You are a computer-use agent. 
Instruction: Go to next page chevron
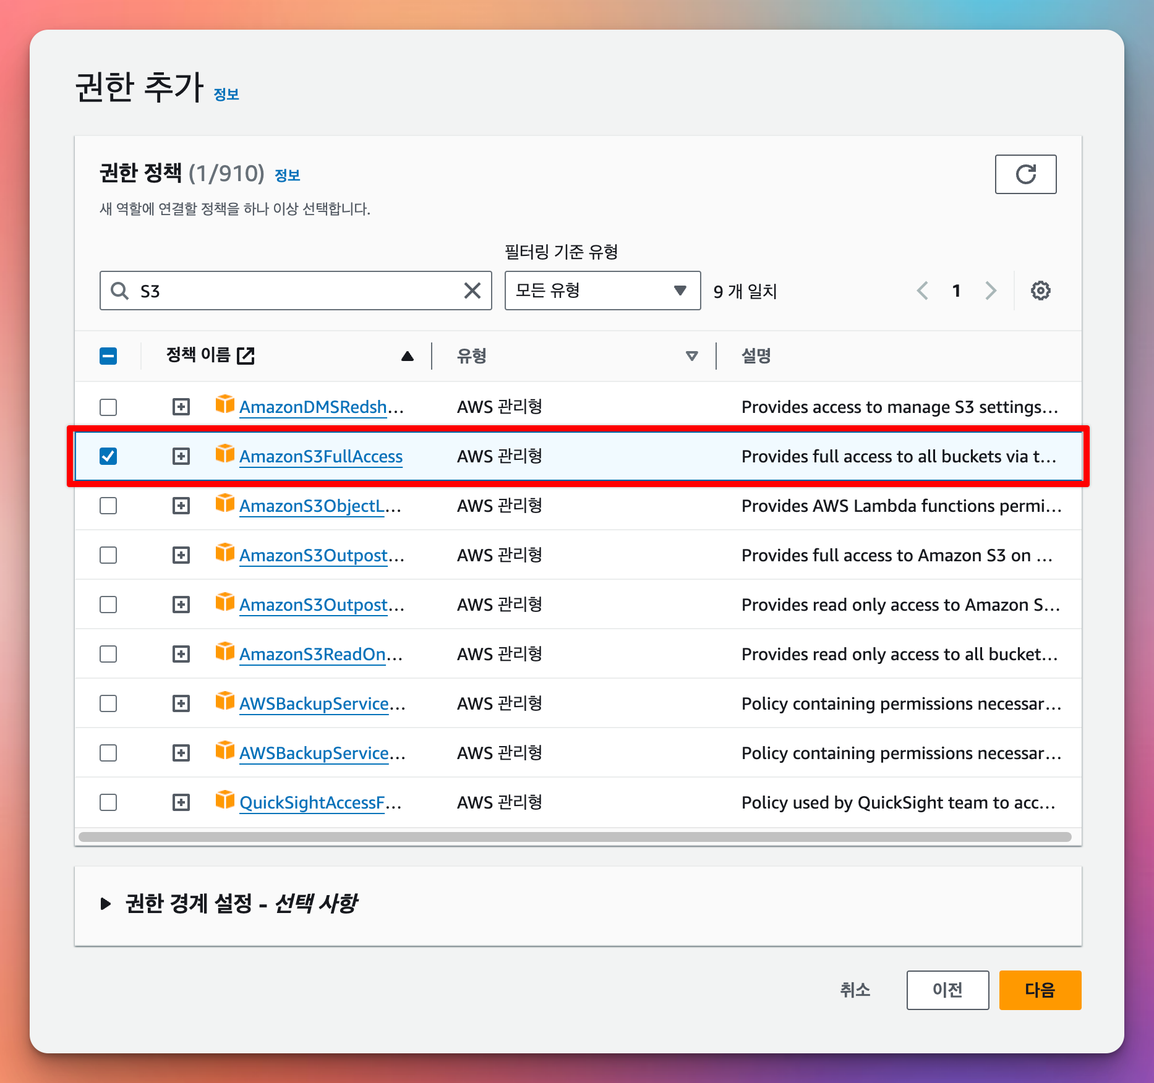click(991, 291)
